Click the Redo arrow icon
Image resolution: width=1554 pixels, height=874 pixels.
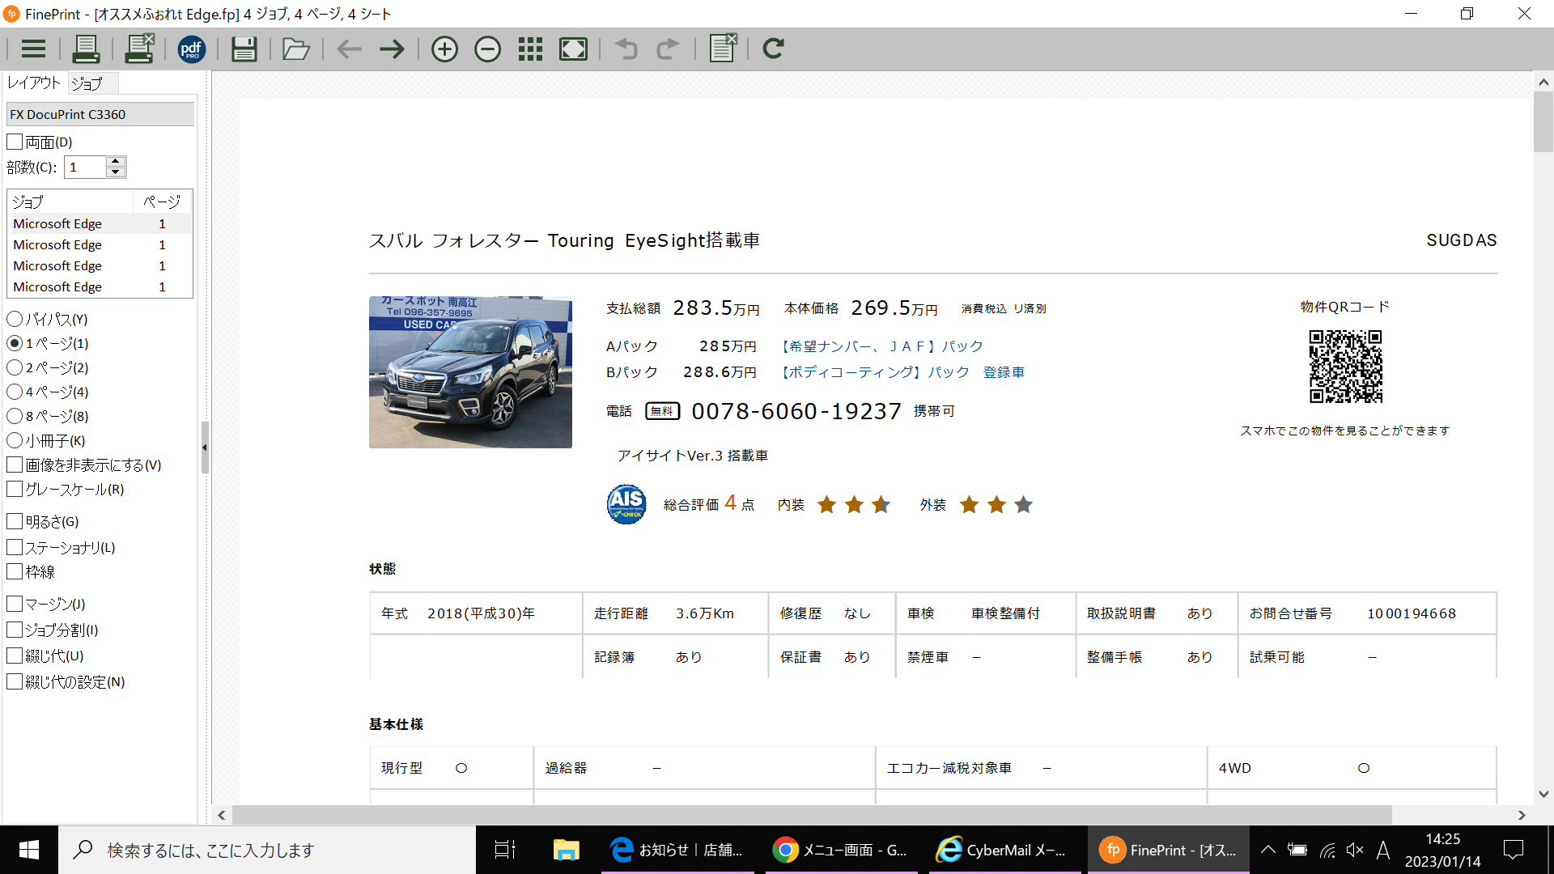click(668, 49)
